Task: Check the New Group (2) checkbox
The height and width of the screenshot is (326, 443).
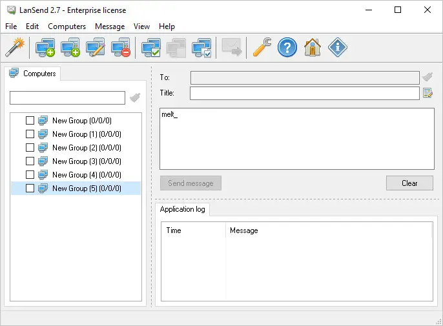Action: 30,147
